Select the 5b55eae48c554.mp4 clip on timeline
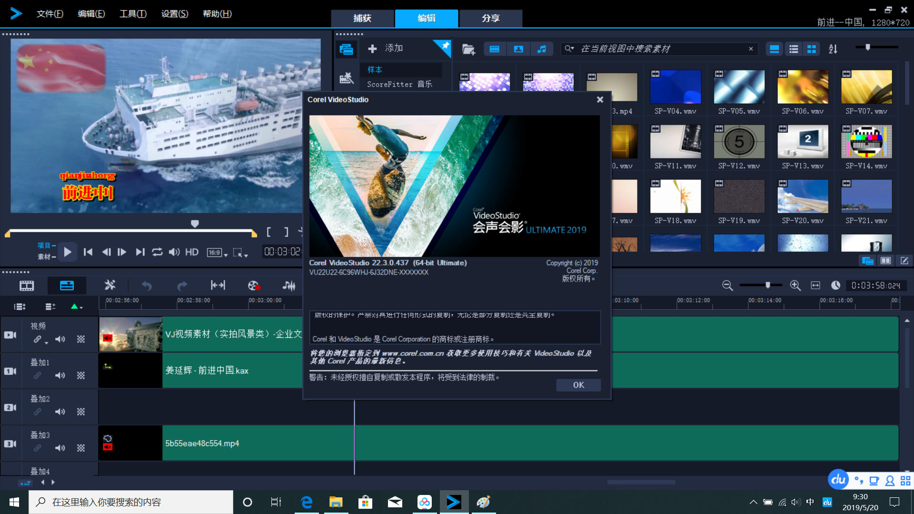 click(x=498, y=443)
